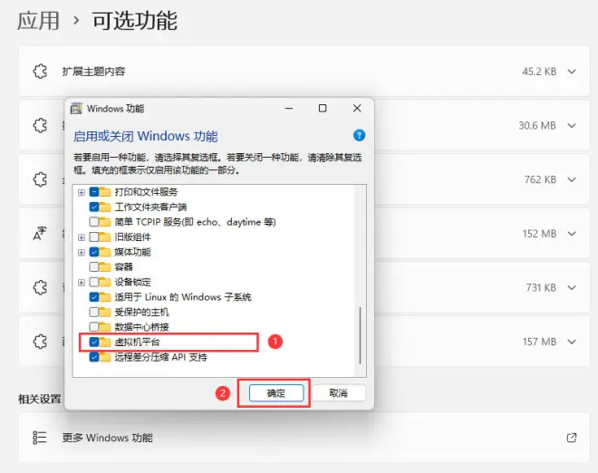
Task: Uncheck the 媒体功能 checkbox
Action: [94, 252]
